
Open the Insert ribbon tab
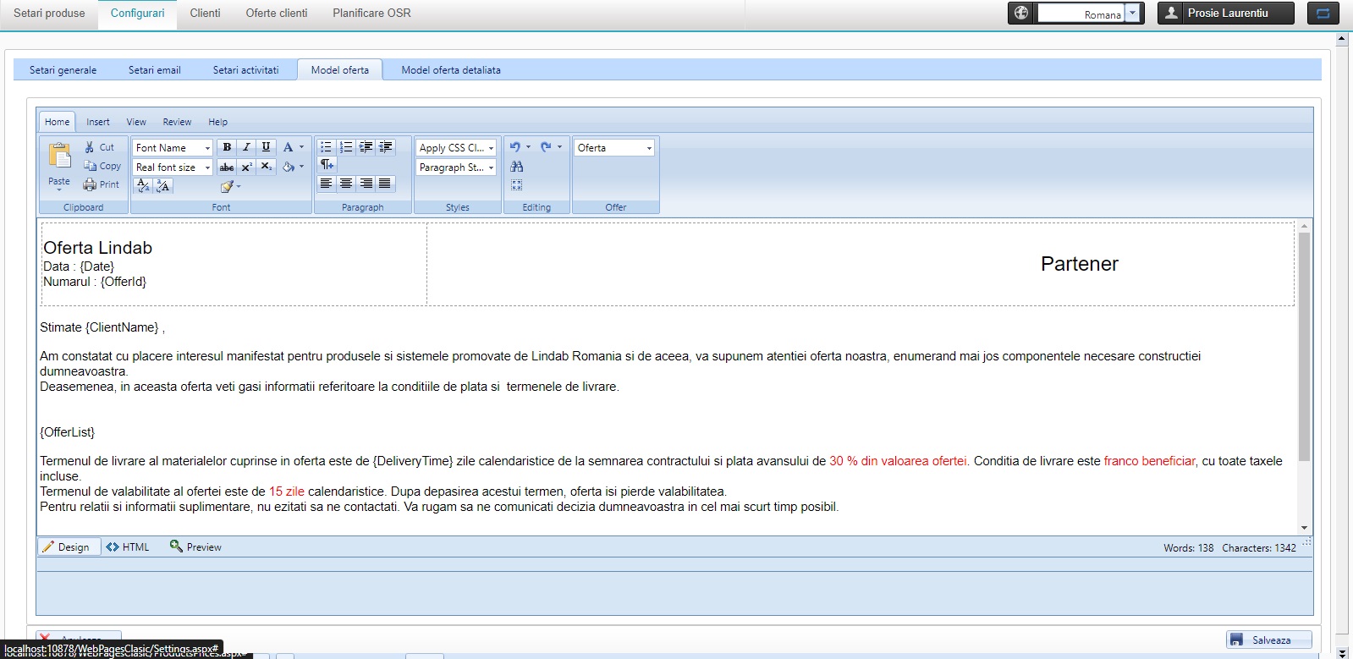[x=97, y=122]
